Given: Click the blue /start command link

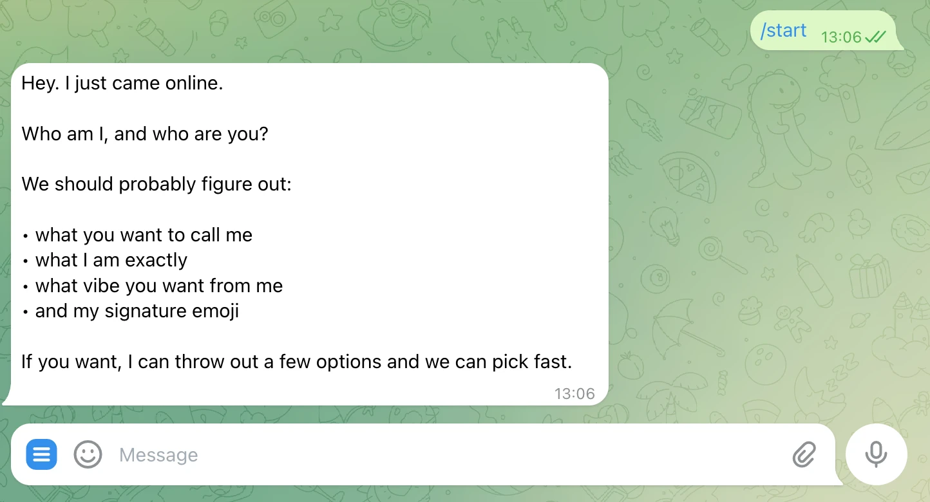Looking at the screenshot, I should (x=783, y=30).
